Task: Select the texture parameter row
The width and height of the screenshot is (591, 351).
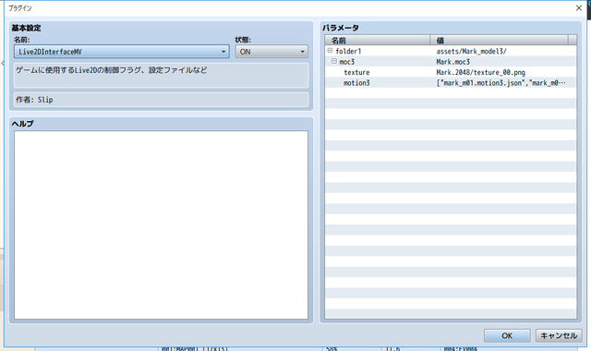Action: [451, 72]
